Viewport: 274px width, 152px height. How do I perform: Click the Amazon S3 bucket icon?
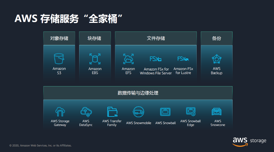[x=59, y=59]
